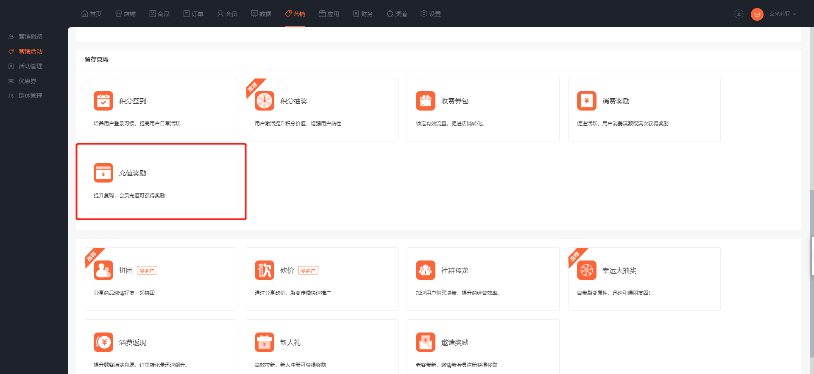Click the 积分签到 calendar icon
The width and height of the screenshot is (814, 374).
click(x=103, y=101)
